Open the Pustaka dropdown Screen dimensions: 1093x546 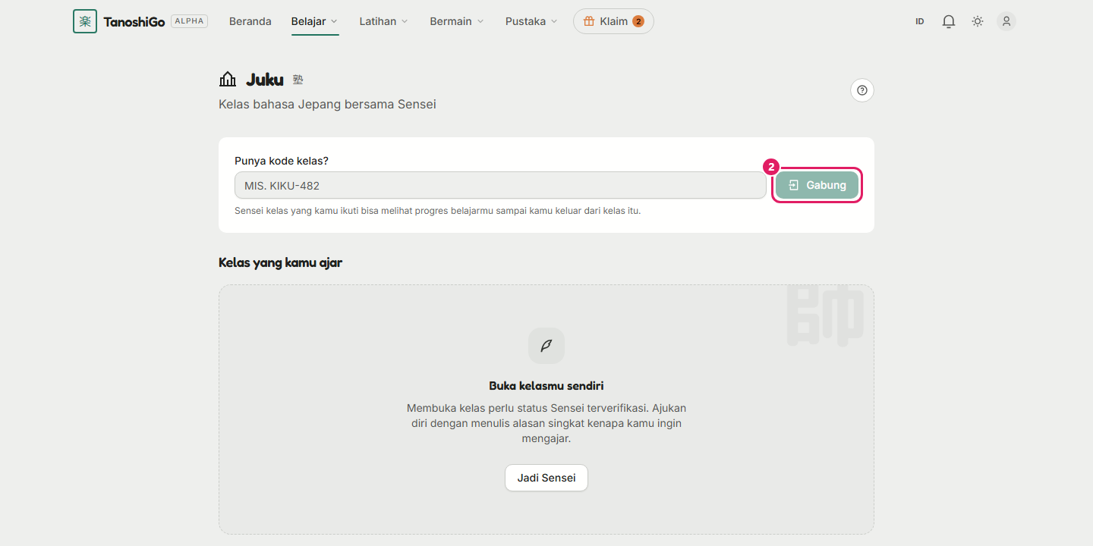click(x=531, y=21)
